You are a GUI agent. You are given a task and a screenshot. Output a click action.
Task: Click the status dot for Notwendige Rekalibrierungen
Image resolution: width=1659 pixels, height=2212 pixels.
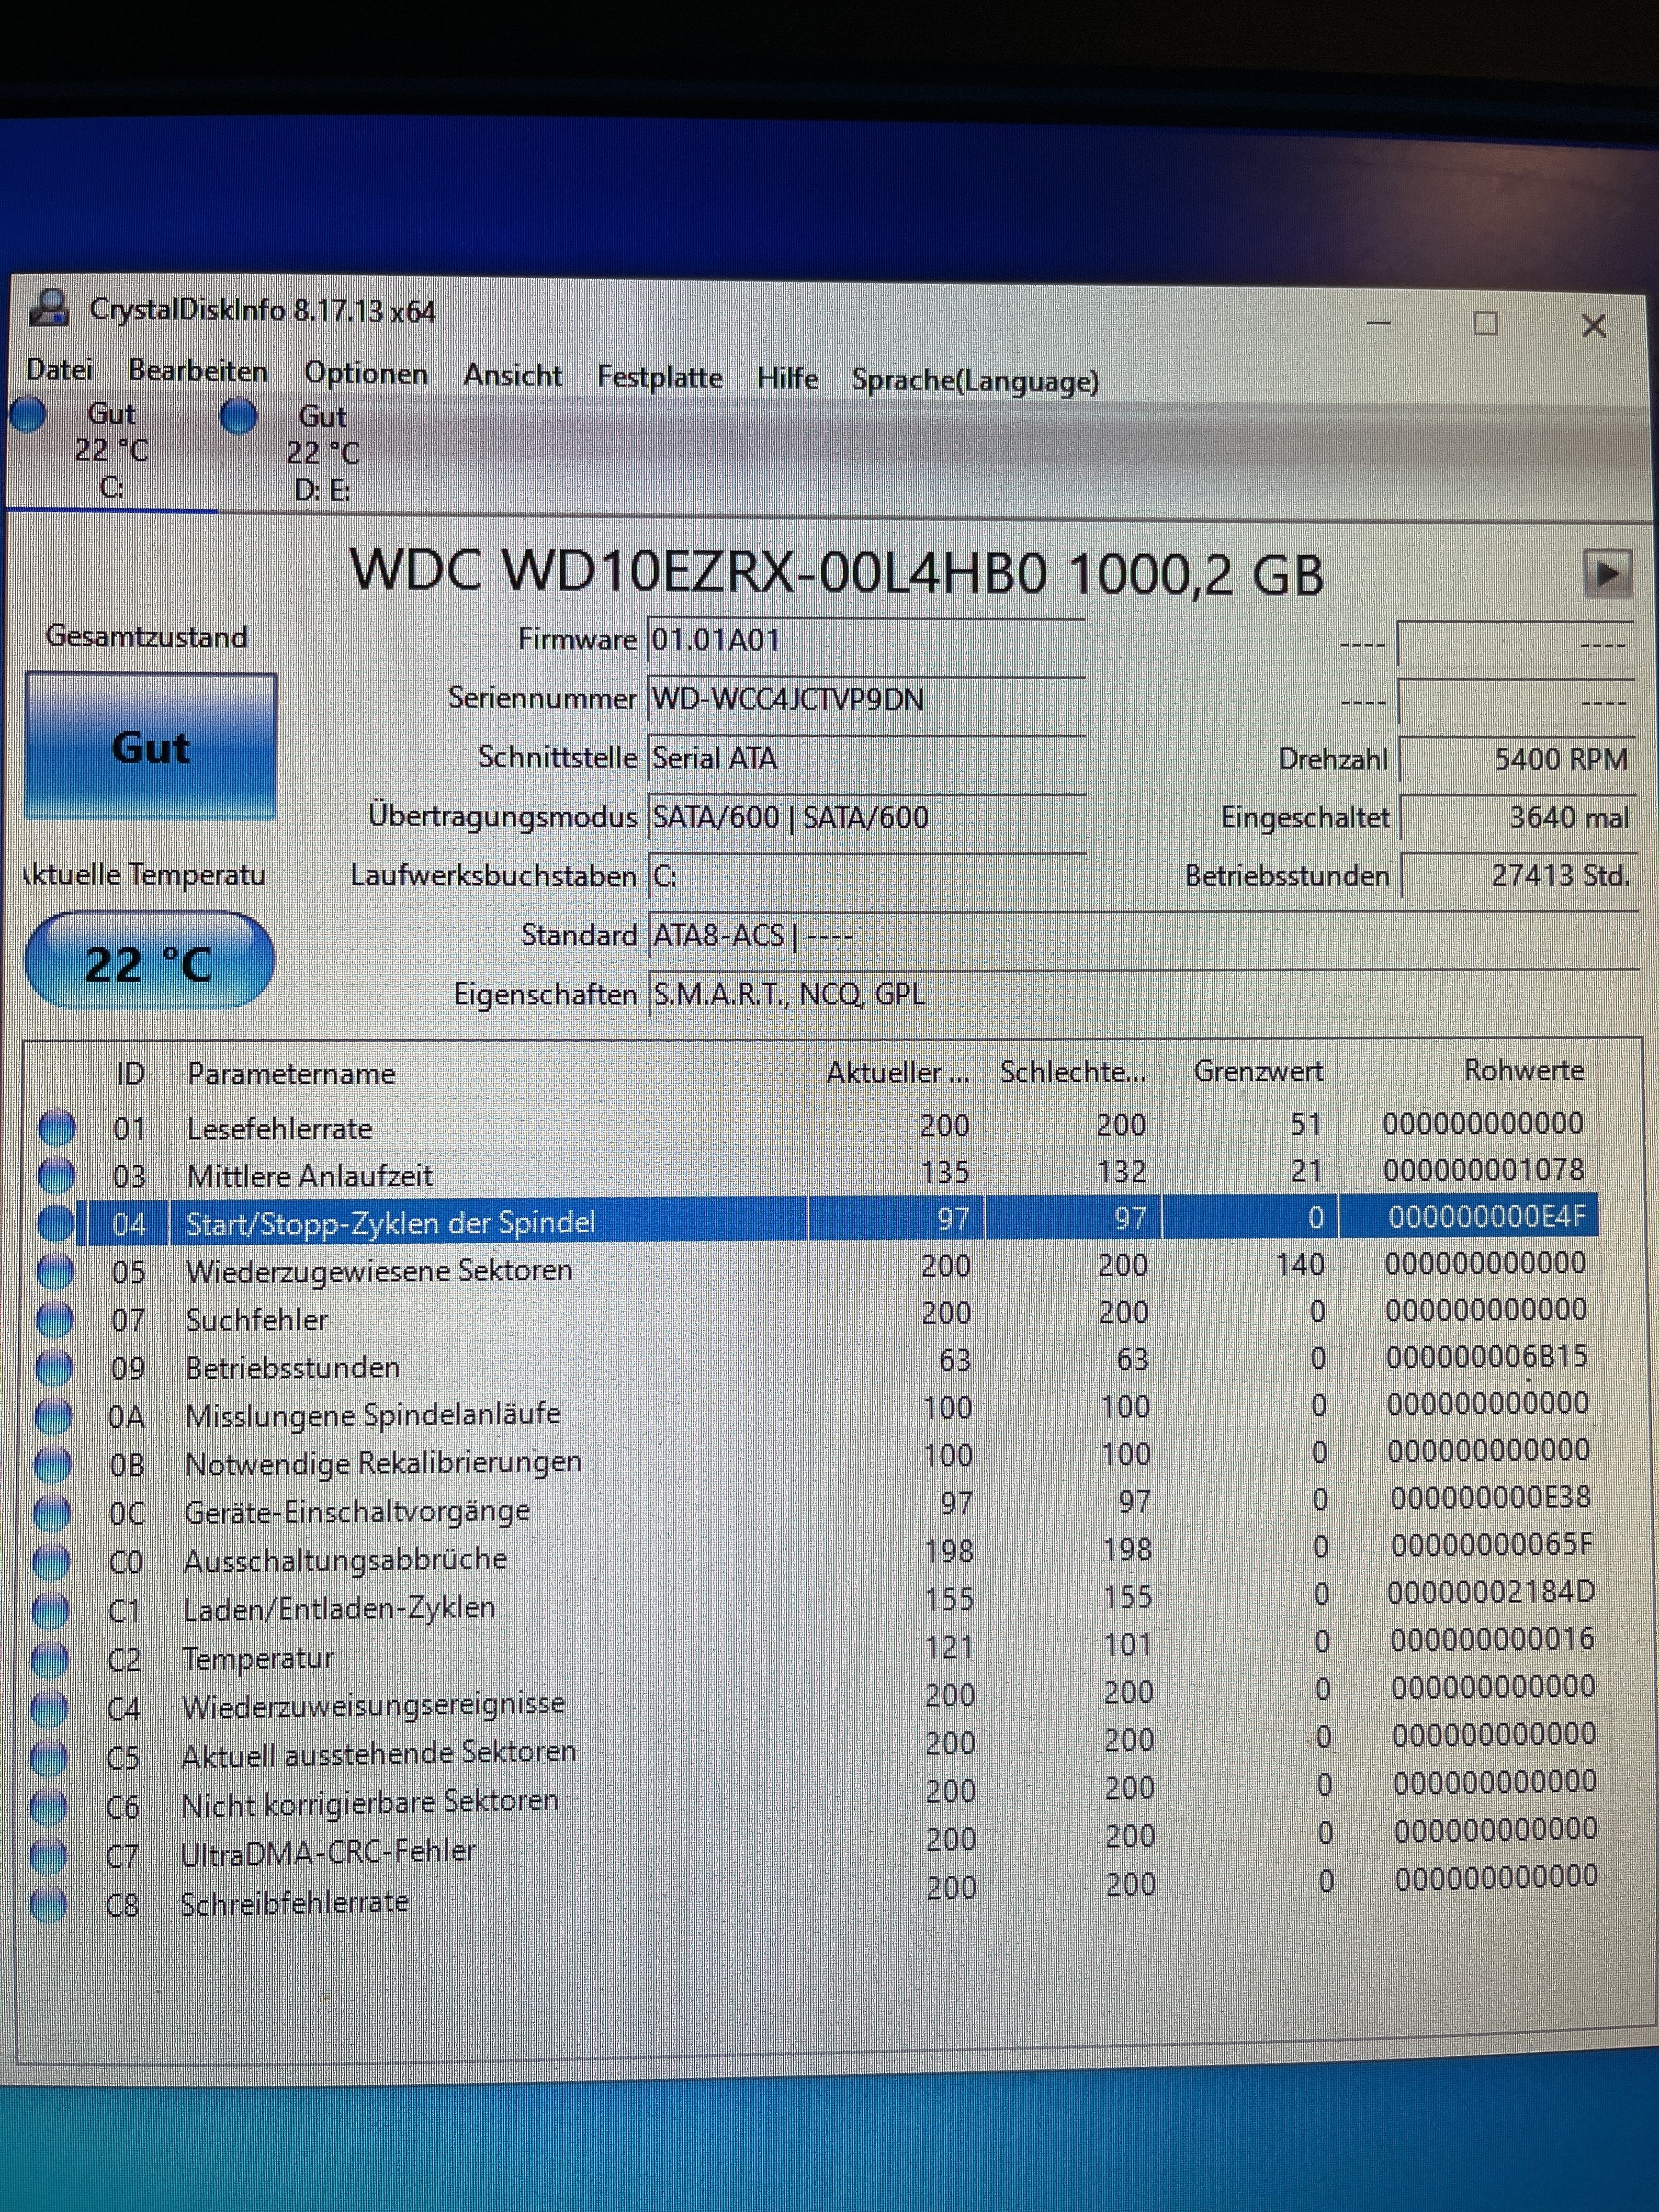53,1464
